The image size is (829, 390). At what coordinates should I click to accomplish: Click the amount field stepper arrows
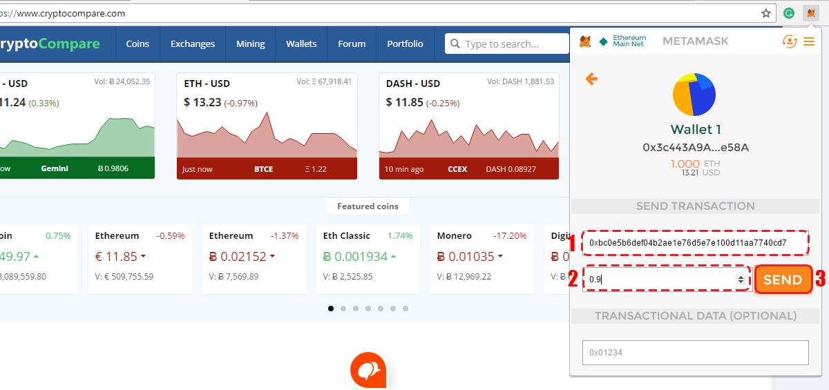coord(741,279)
